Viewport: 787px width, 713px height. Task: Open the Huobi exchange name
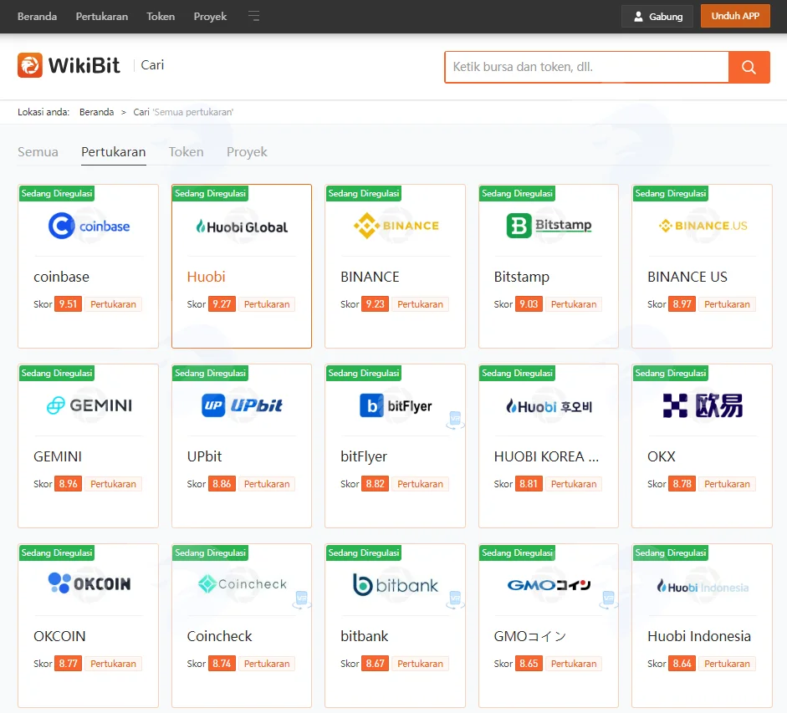207,277
